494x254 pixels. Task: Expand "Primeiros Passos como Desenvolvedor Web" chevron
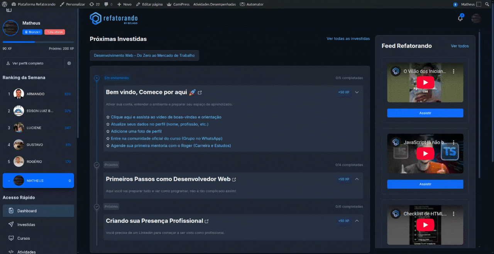pyautogui.click(x=357, y=179)
